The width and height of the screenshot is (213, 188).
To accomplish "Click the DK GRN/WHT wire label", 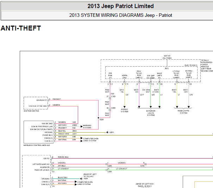I will (x=146, y=91).
